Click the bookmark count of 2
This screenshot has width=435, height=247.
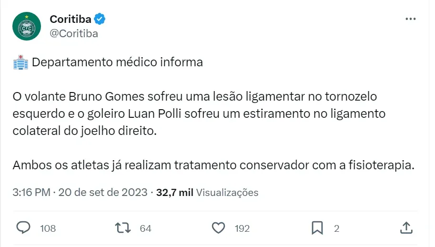pos(336,228)
